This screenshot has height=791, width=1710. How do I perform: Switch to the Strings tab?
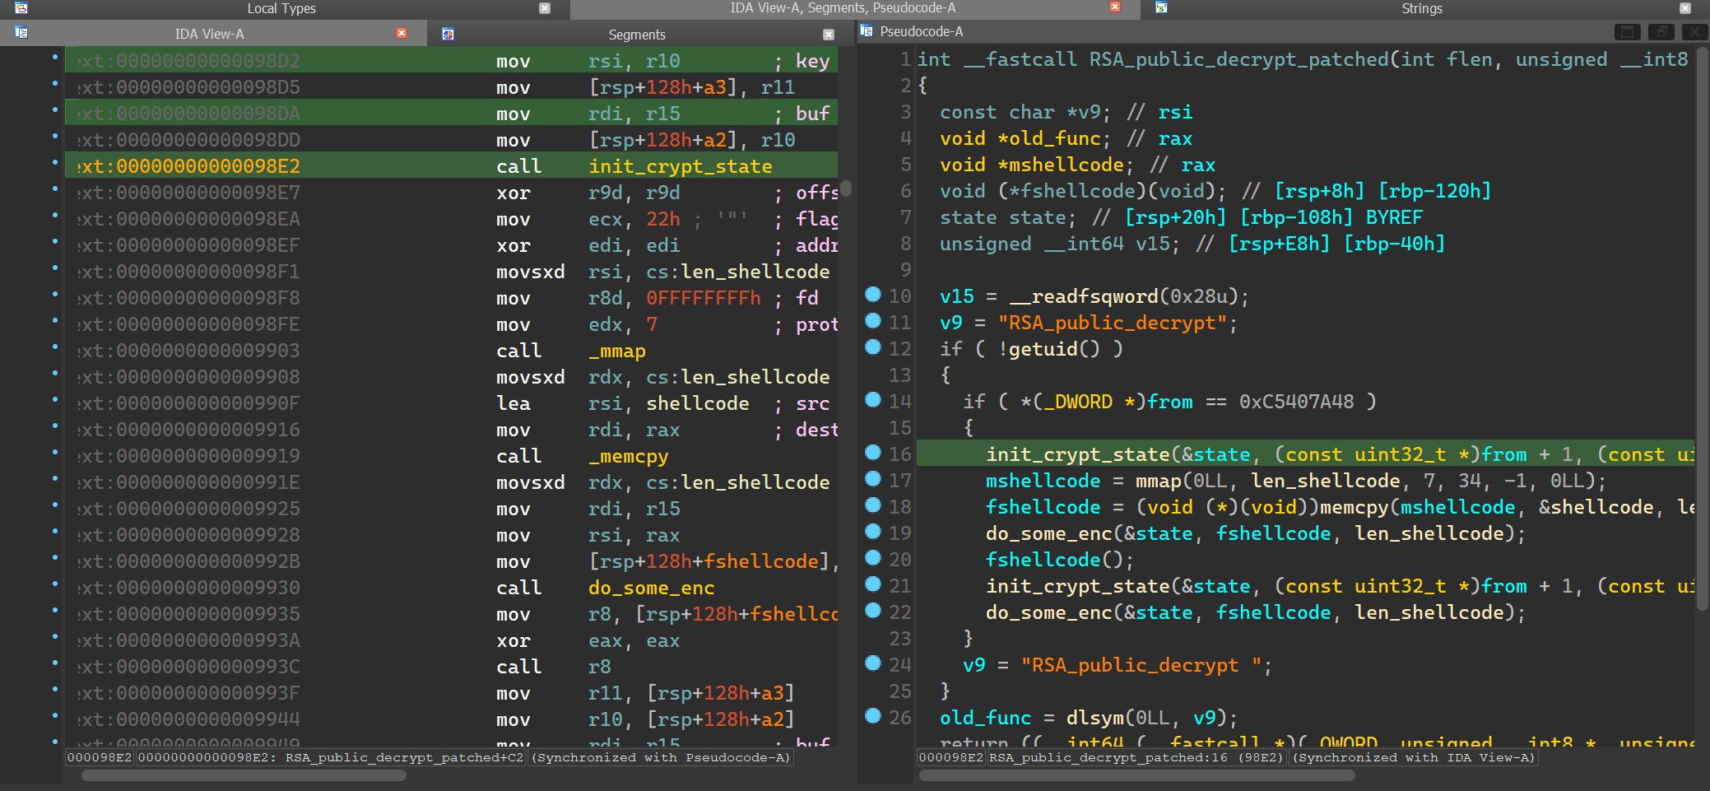point(1421,8)
